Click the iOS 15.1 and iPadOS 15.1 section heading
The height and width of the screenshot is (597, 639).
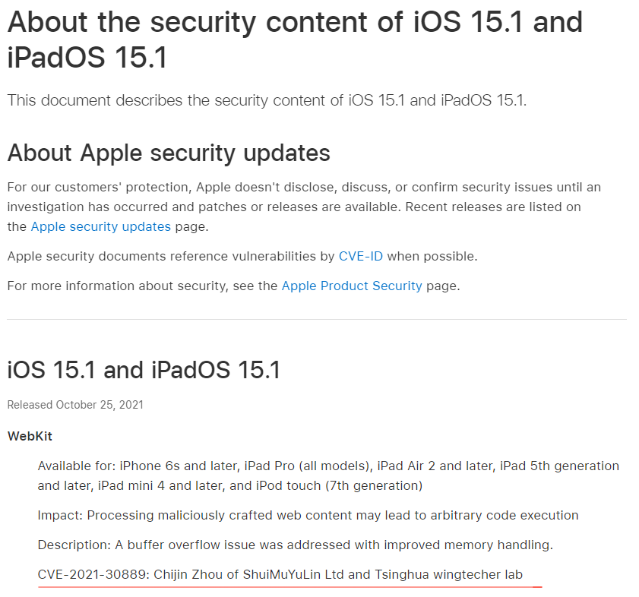[144, 370]
